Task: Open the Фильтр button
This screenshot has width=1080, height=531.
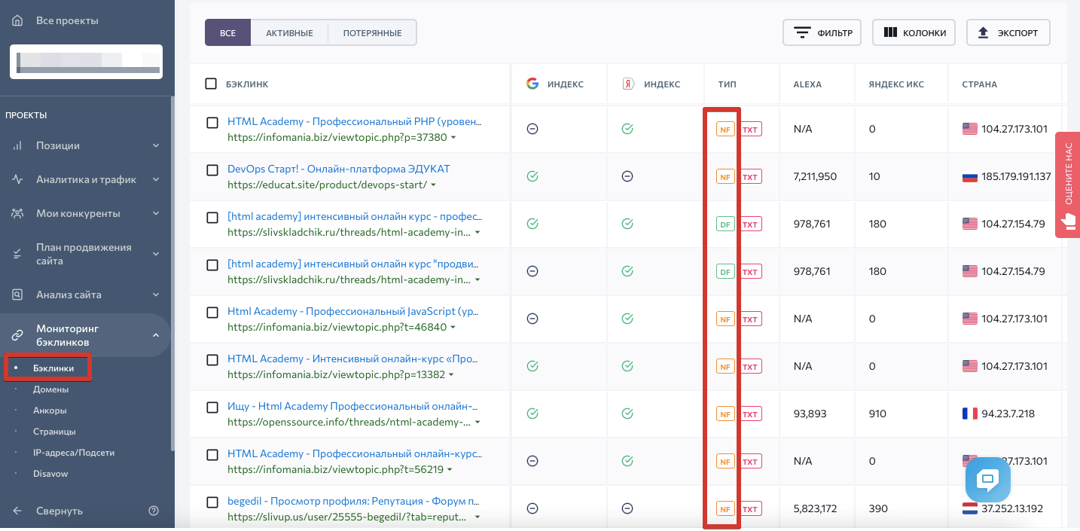Action: coord(822,33)
